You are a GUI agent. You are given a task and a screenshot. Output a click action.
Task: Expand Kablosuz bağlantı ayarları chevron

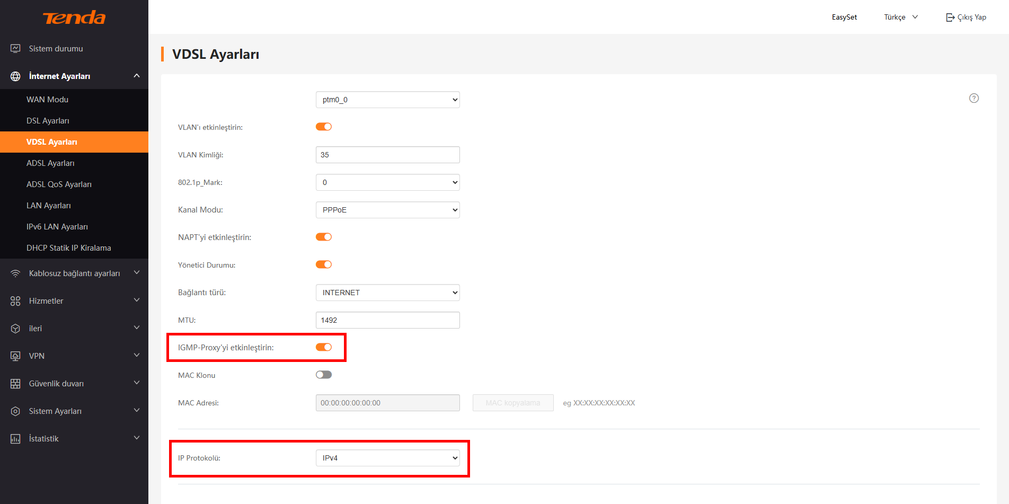[137, 273]
